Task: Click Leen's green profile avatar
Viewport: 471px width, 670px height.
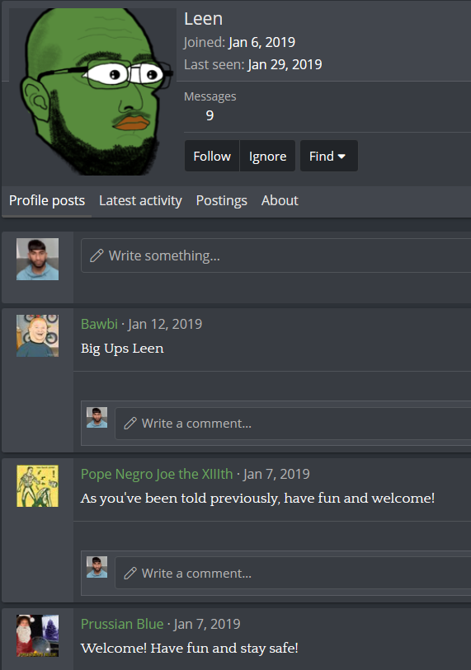Action: [92, 91]
